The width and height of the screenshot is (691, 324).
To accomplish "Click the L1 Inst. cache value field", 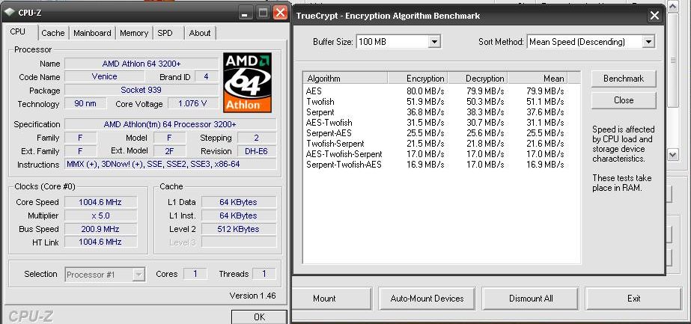I will click(238, 216).
